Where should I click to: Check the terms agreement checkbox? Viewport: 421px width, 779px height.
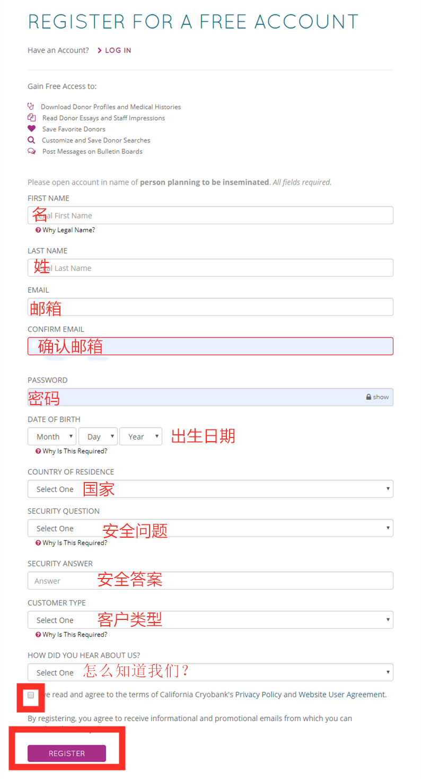31,695
